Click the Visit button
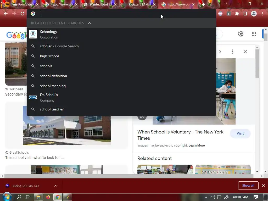Image resolution: width=268 pixels, height=201 pixels. [240, 133]
